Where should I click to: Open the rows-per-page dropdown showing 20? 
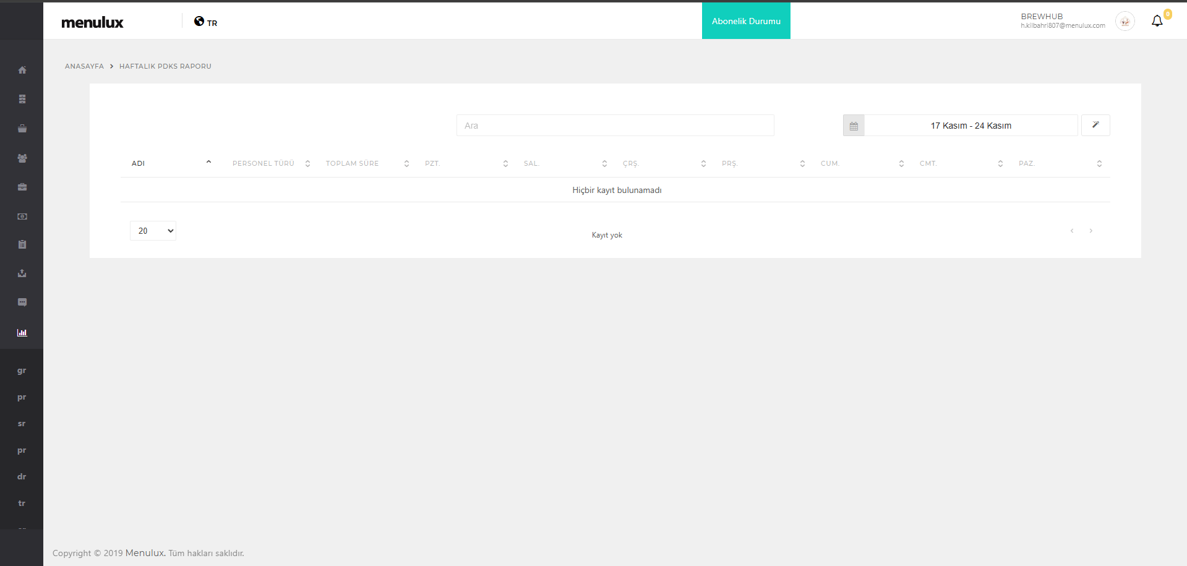[153, 231]
